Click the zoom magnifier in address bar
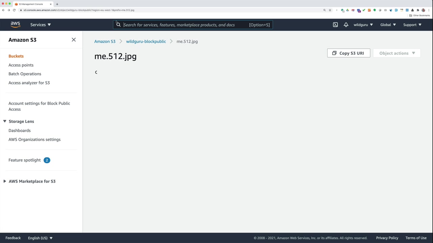 [x=324, y=10]
